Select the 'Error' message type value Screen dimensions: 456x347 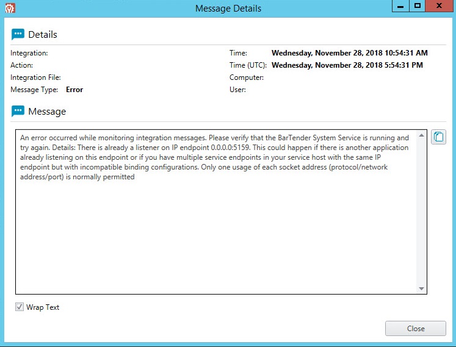(74, 90)
